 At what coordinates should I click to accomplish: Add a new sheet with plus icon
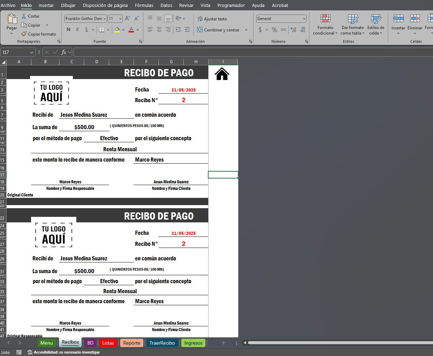coord(223,343)
